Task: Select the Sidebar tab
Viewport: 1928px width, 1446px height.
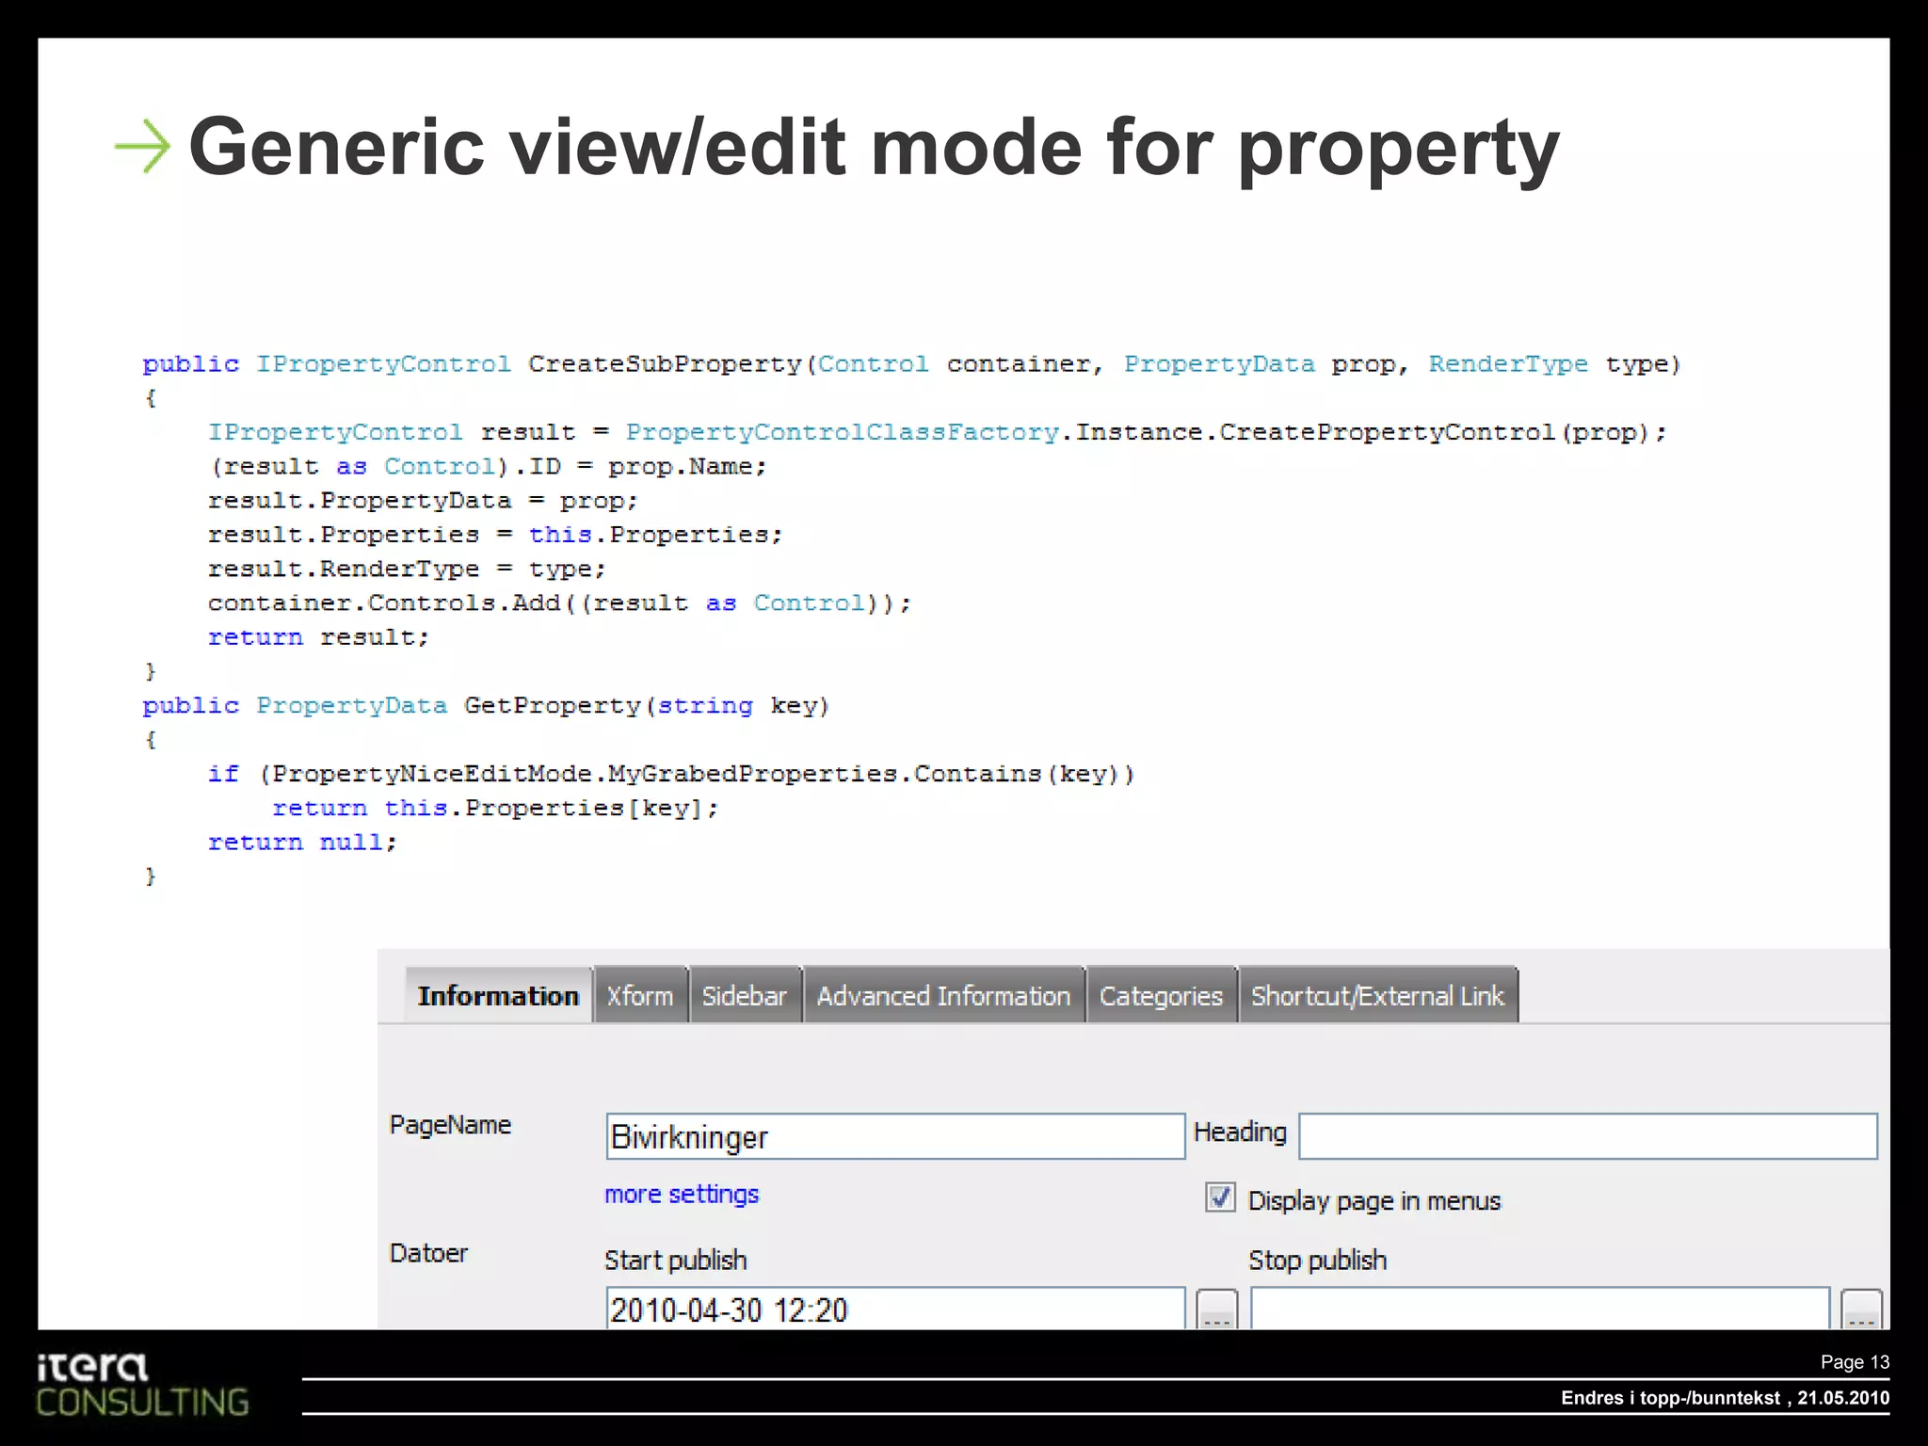Action: click(744, 995)
